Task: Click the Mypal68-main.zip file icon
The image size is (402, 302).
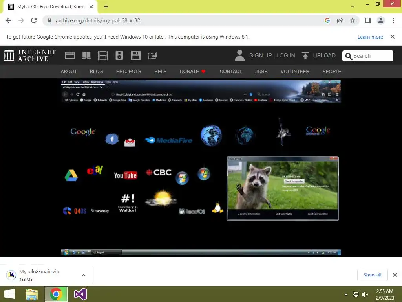Action: pyautogui.click(x=11, y=275)
